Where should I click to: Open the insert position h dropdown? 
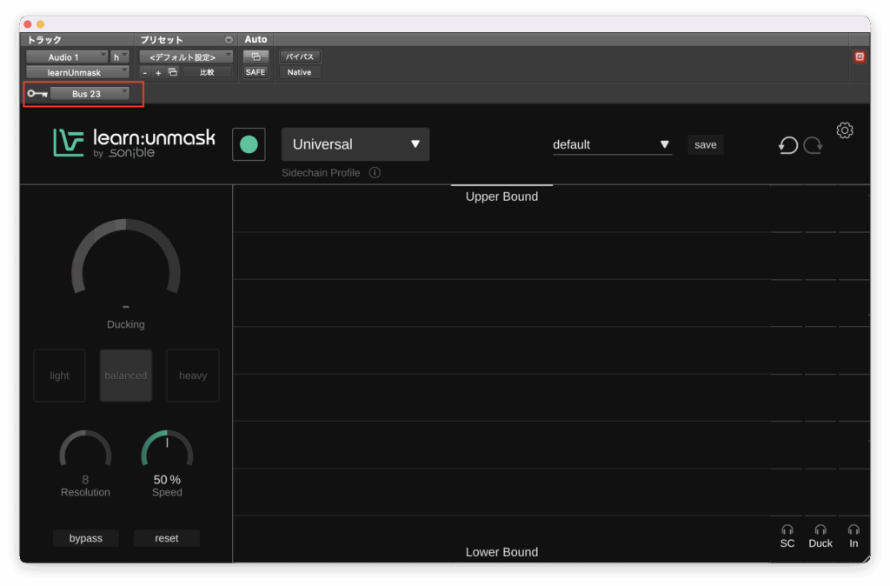coord(120,57)
